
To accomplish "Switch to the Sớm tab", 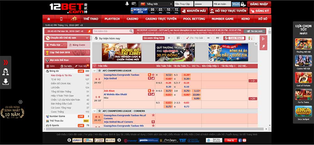I will click(51, 66).
